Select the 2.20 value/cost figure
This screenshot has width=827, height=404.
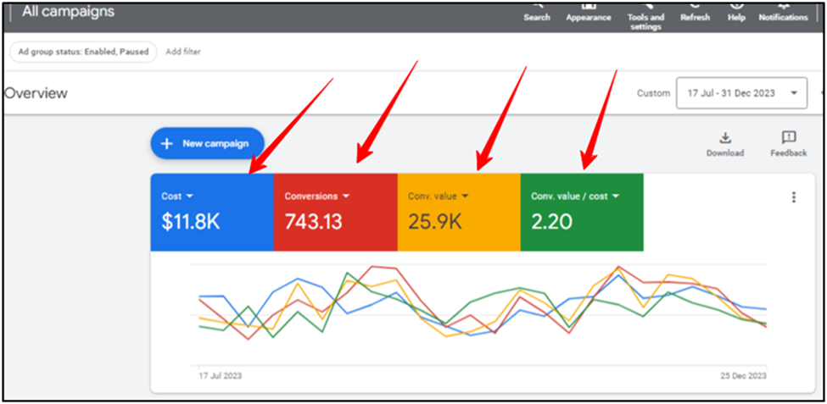pos(551,222)
